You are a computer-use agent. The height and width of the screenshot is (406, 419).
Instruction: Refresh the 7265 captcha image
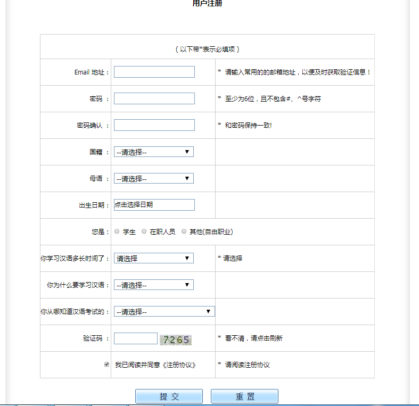click(176, 339)
